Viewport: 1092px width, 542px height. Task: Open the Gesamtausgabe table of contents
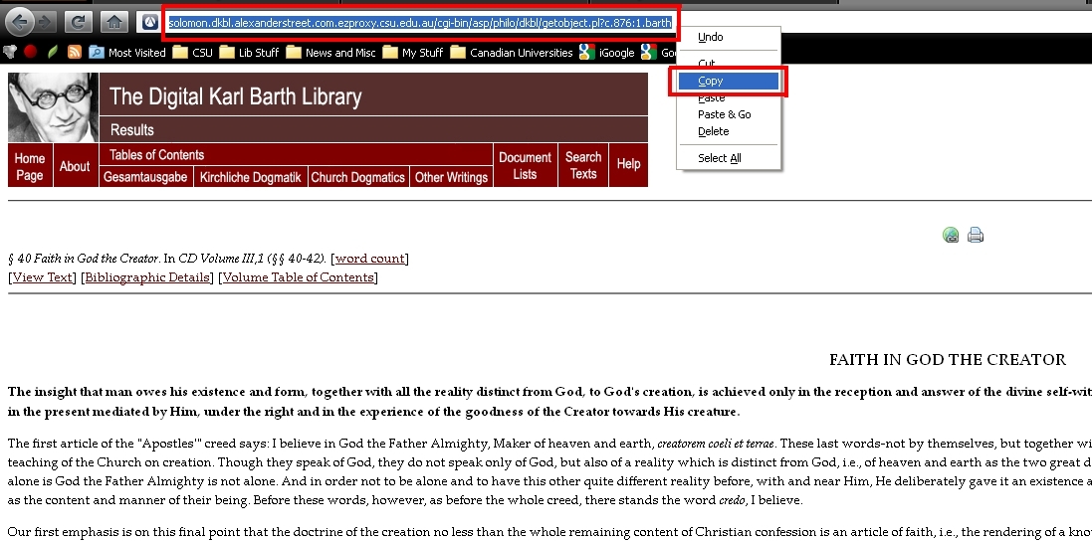pos(145,177)
